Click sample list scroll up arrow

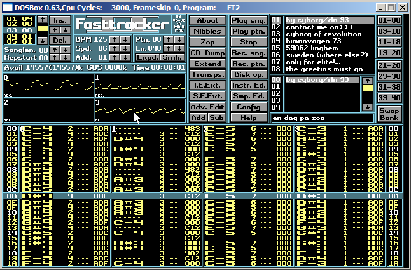pos(368,81)
